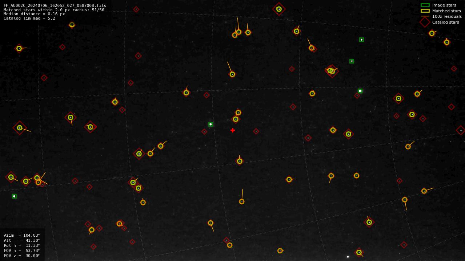465x261 pixels.
Task: Click the red diamond Catalog stars legend icon
Action: (425, 22)
